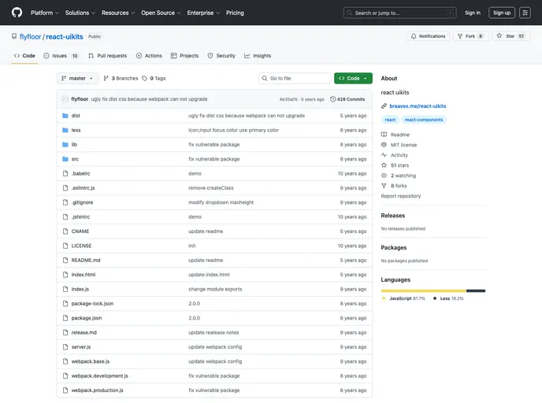The image size is (542, 403).
Task: Open the src folder icon
Action: pyautogui.click(x=65, y=159)
